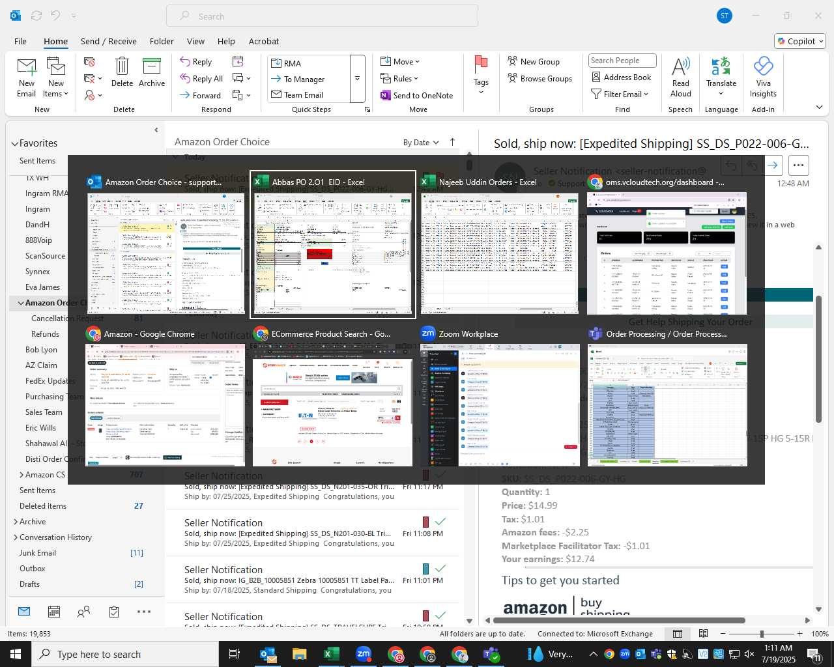Open the Help tab

tap(226, 41)
